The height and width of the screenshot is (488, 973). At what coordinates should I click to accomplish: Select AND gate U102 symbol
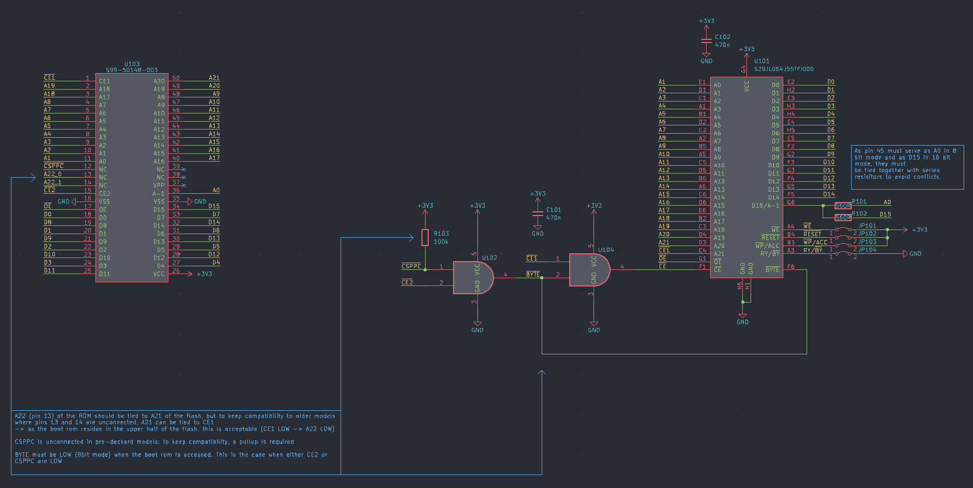[473, 278]
